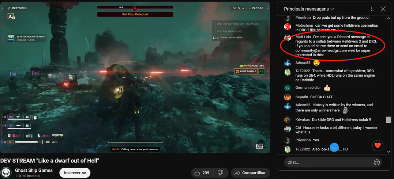Close the live chat panel

(x=383, y=9)
